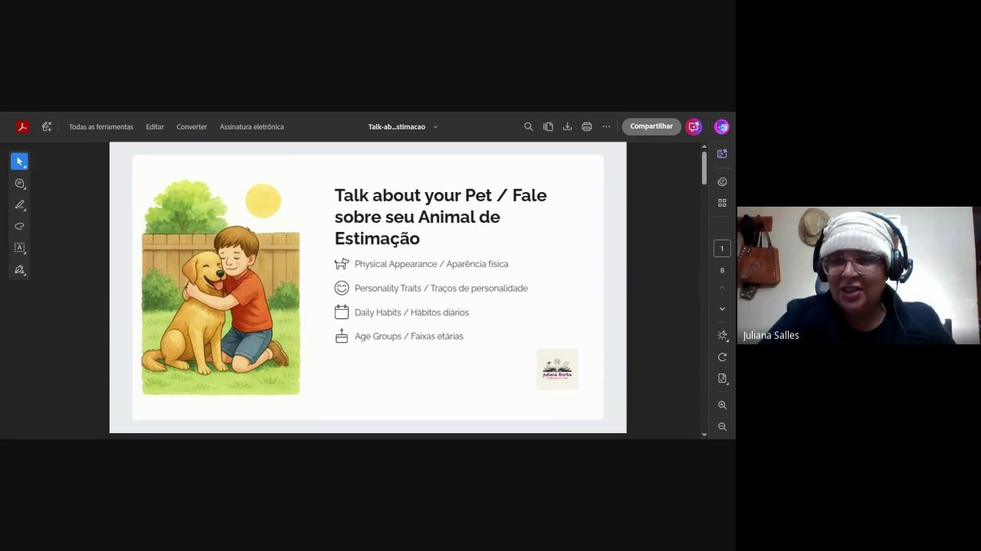Click the rotate page icon
981x551 pixels.
(722, 357)
